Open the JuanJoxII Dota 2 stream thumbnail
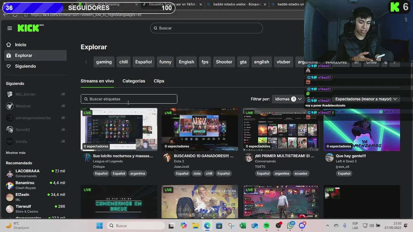 200,130
